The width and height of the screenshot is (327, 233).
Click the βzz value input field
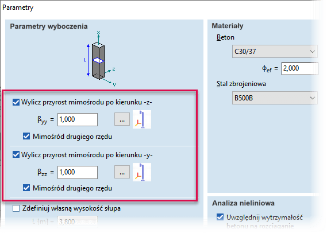[78, 172]
